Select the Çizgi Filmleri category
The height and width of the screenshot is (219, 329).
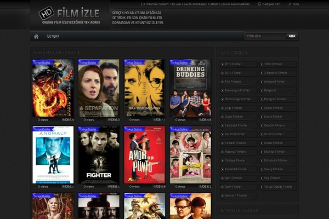coord(239,108)
